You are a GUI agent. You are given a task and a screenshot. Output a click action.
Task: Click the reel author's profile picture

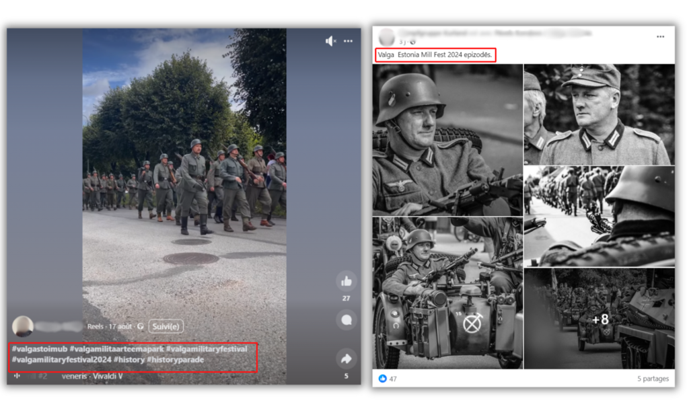pos(23,326)
